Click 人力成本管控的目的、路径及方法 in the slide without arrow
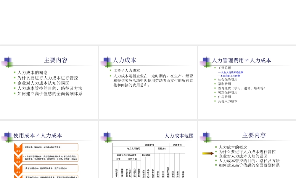The height and width of the screenshot is (178, 296). point(50,88)
